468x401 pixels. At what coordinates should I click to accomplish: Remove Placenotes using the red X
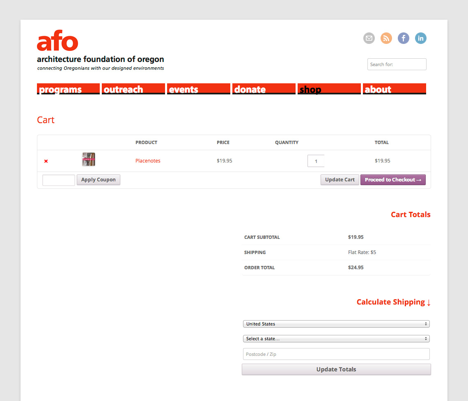pyautogui.click(x=46, y=161)
